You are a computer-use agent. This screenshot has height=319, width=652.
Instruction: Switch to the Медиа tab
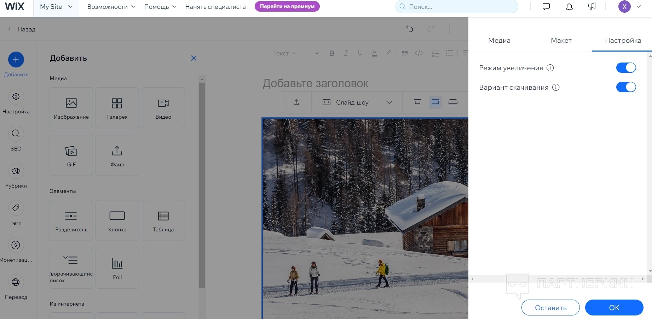[x=499, y=41]
